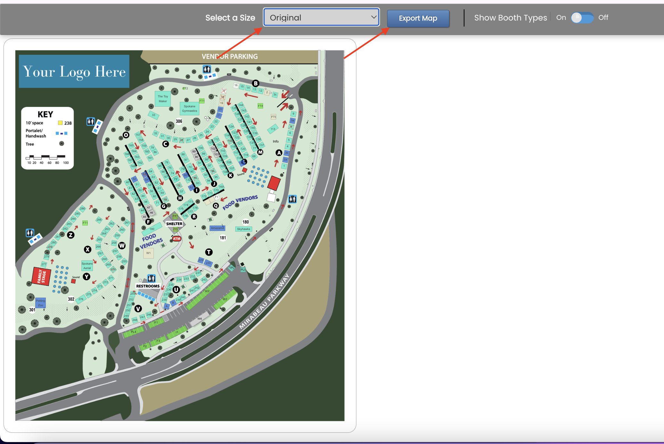Click section marker Y on map

point(87,276)
